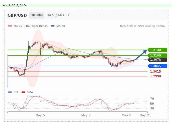
Task: Click the RSI 50 level label
Action: coord(152,104)
